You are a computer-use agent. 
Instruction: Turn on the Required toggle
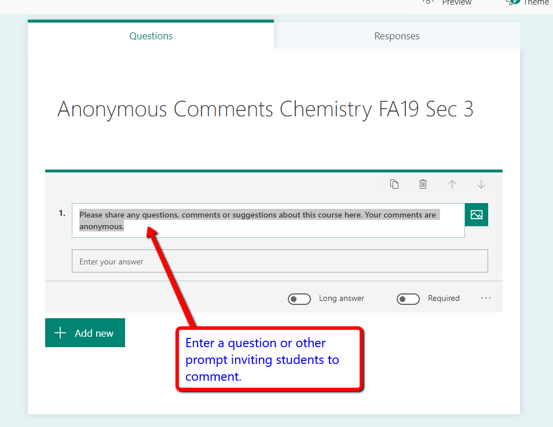point(408,299)
